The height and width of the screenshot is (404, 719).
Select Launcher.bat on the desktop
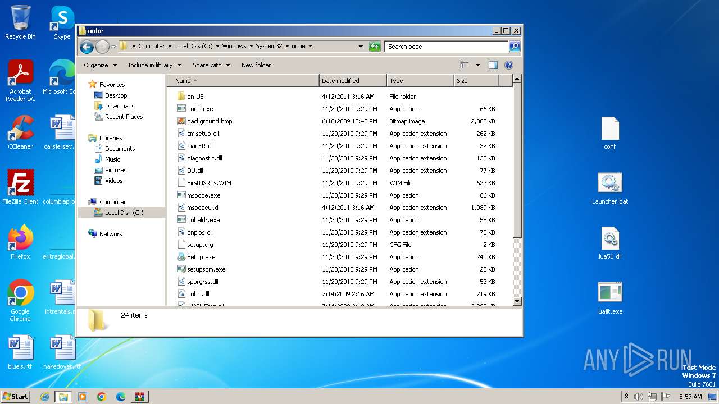tap(610, 189)
